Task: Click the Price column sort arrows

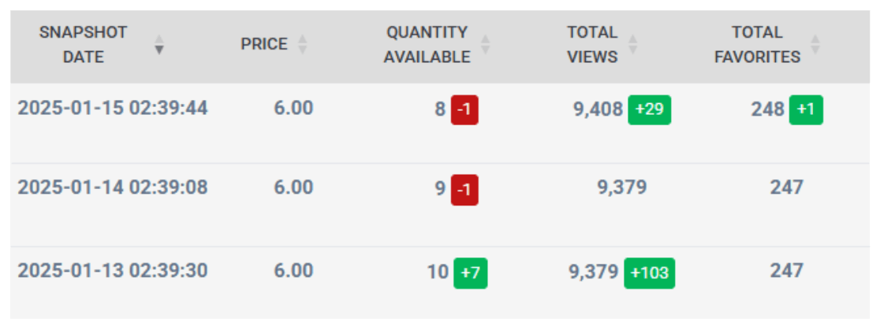Action: click(x=302, y=45)
